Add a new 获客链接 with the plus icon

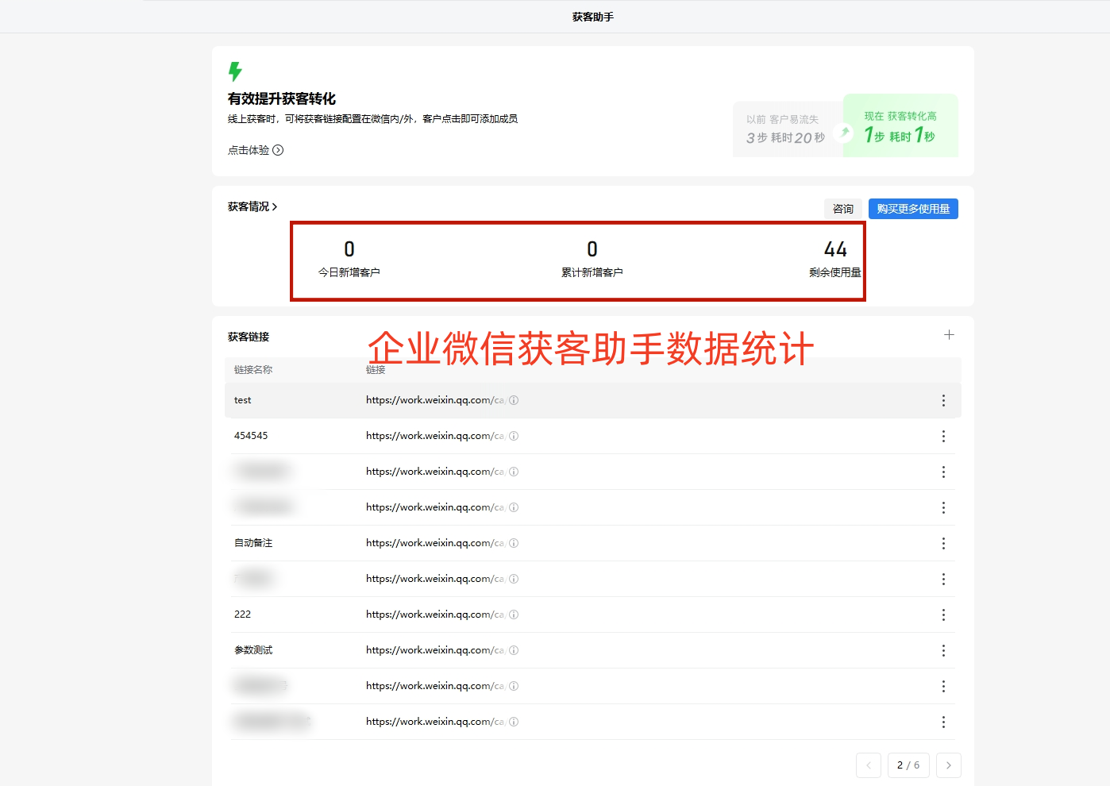pos(949,335)
